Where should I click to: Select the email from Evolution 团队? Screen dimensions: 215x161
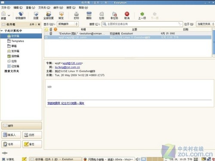click(x=128, y=33)
